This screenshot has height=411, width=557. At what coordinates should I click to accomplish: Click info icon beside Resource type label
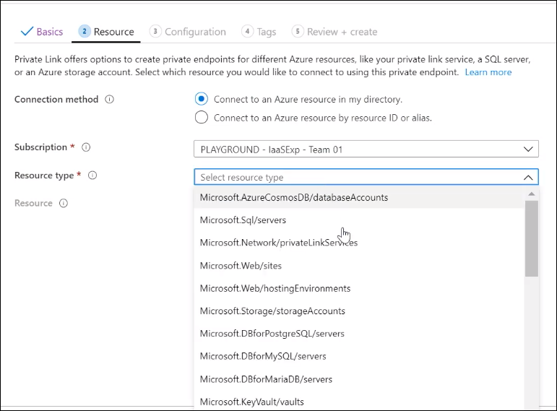[x=92, y=176]
